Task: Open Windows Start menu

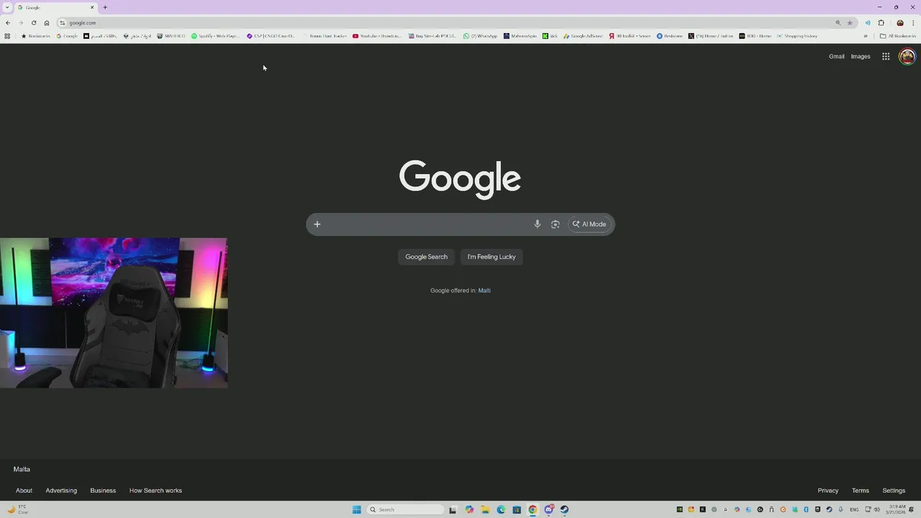Action: pos(356,509)
